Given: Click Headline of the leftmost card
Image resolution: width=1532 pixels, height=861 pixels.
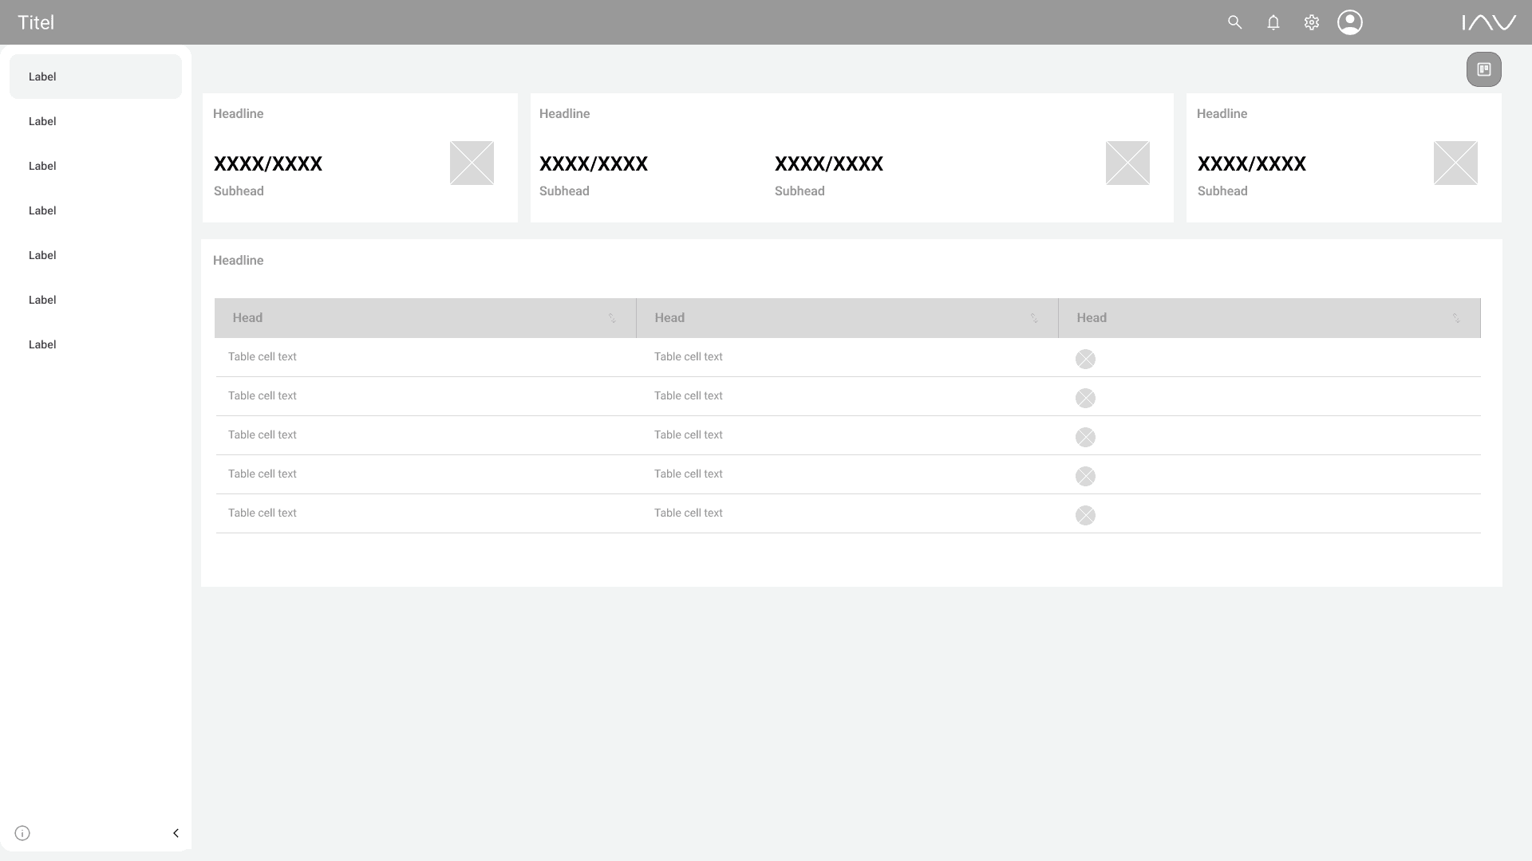Looking at the screenshot, I should click(238, 114).
